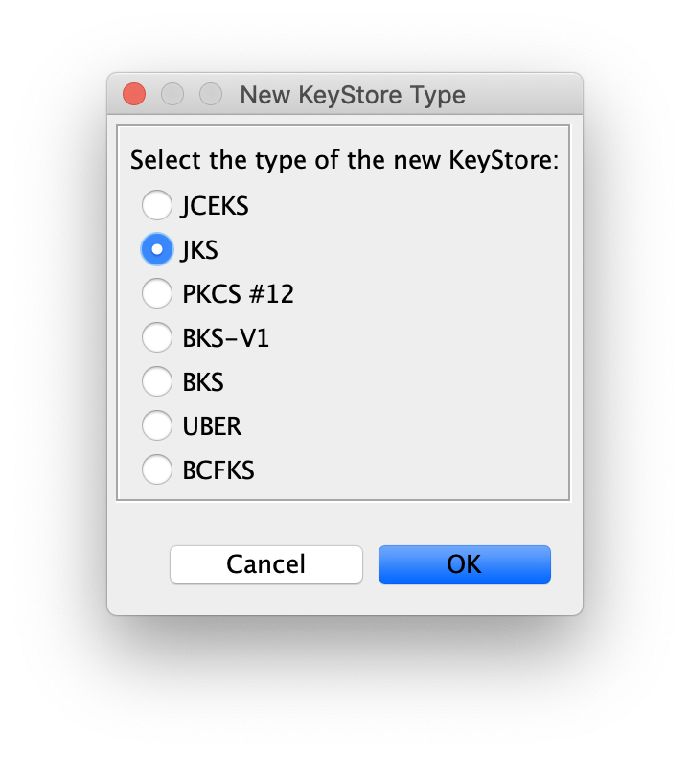Choose the UBER radio button
Image resolution: width=690 pixels, height=757 pixels.
(157, 425)
